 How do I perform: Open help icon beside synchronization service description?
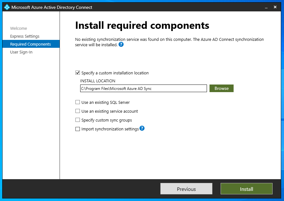point(121,45)
